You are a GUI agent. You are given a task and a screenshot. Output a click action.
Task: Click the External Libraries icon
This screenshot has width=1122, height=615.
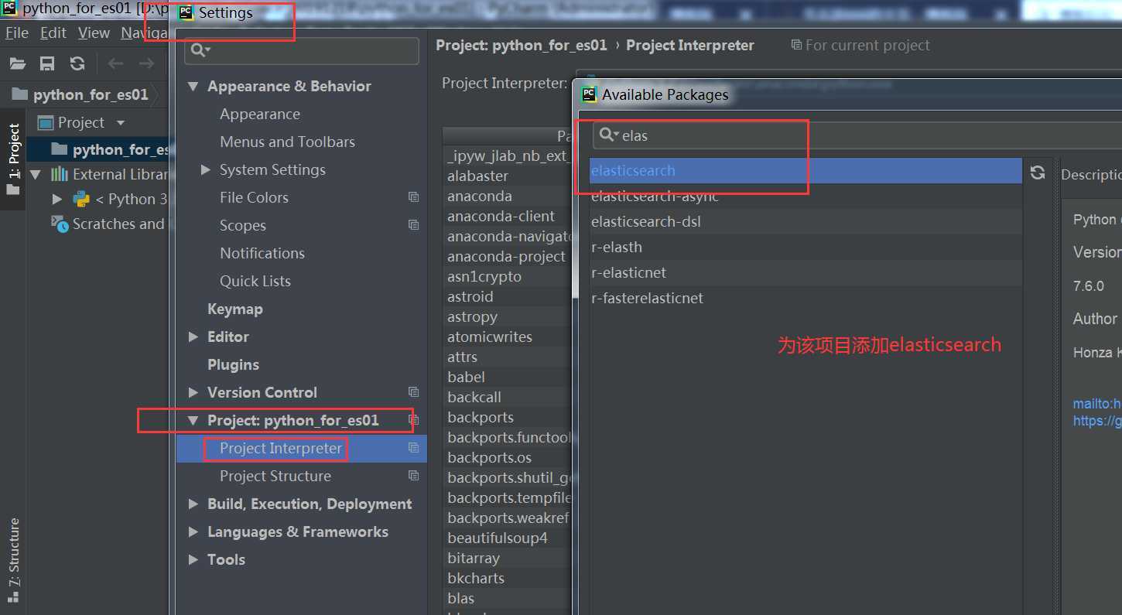pos(60,174)
